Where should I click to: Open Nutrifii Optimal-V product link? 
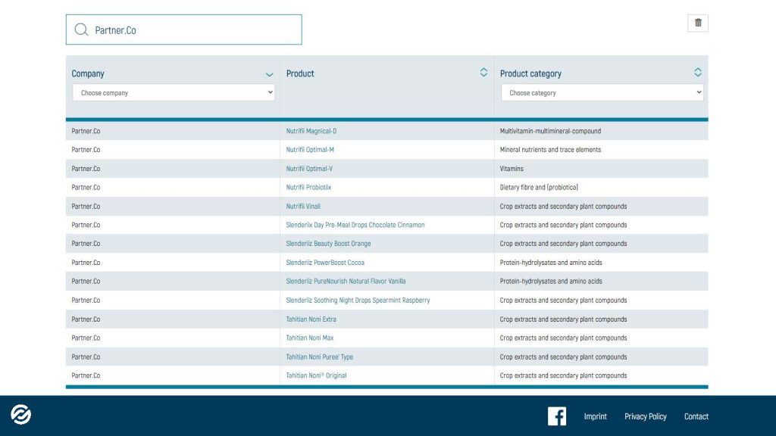[309, 169]
